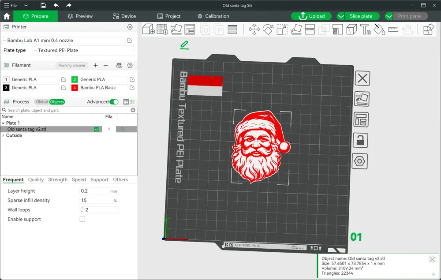The image size is (441, 280).
Task: Open the Project tab
Action: point(169,16)
